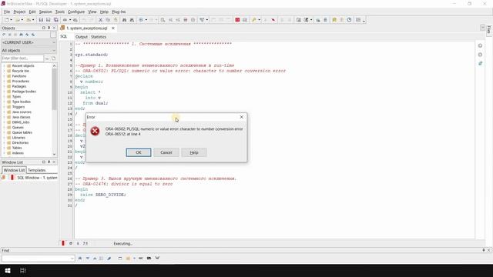Select the Queues folder in tree
Screen dimensions: 493x277
[x=18, y=127]
